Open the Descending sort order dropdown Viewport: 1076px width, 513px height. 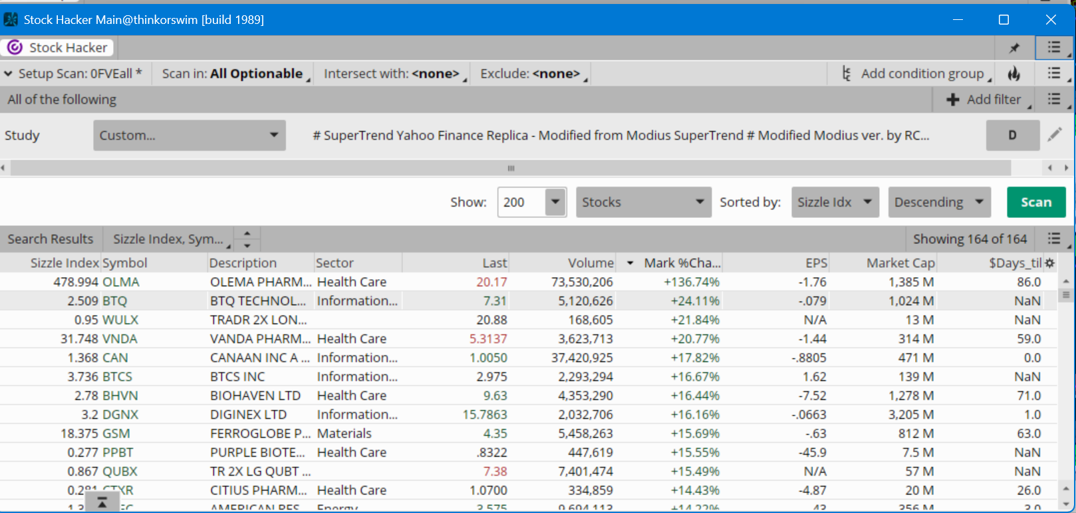pos(939,202)
